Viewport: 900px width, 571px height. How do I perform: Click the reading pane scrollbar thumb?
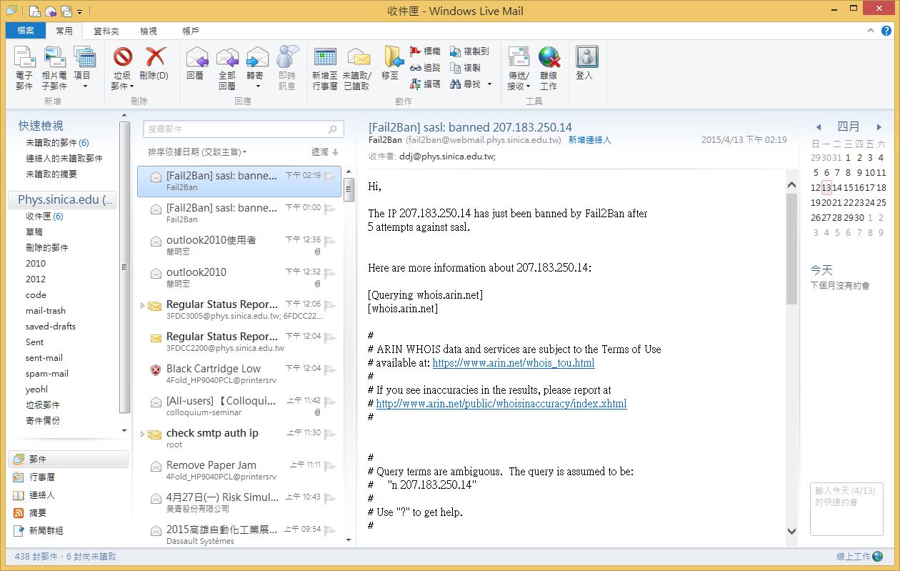tap(791, 249)
